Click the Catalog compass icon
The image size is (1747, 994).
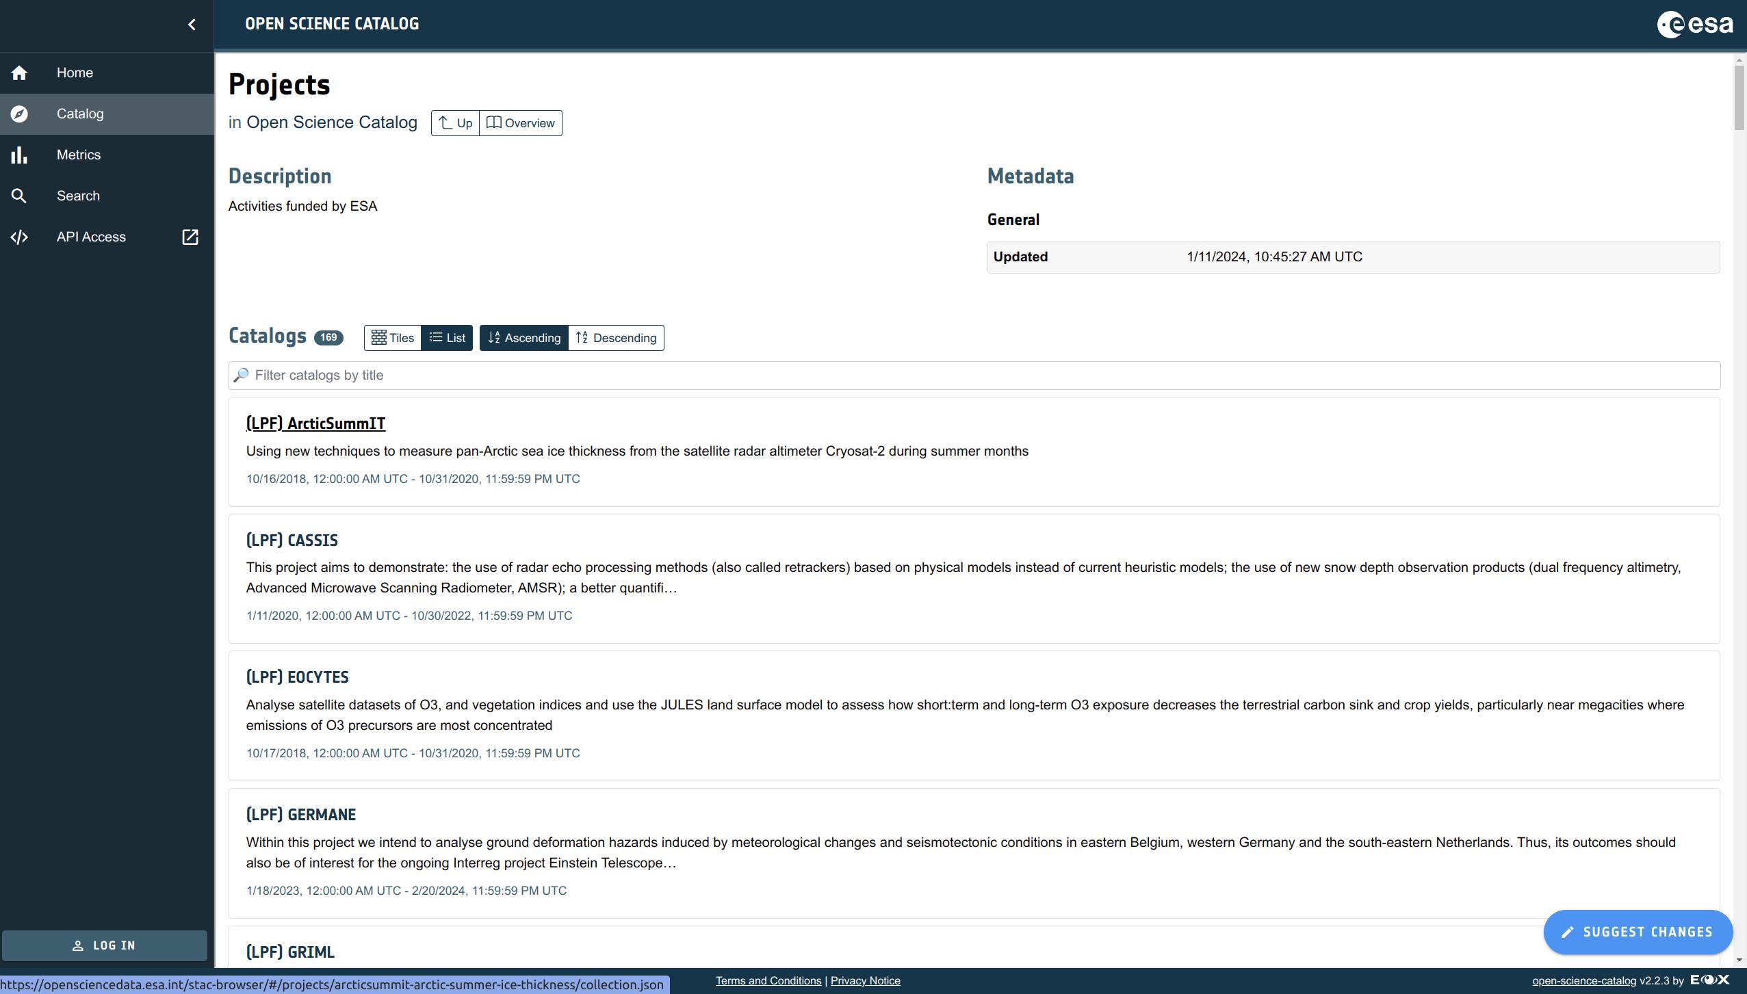pos(19,114)
